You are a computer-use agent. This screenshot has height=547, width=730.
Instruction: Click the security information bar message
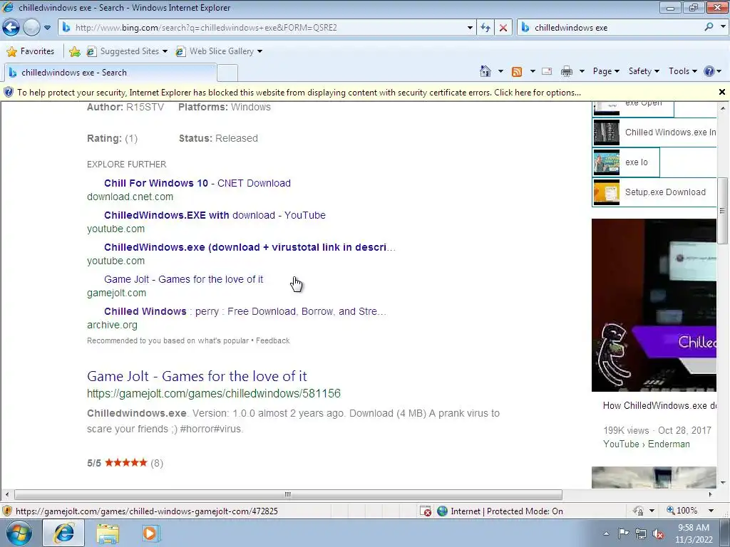point(299,93)
